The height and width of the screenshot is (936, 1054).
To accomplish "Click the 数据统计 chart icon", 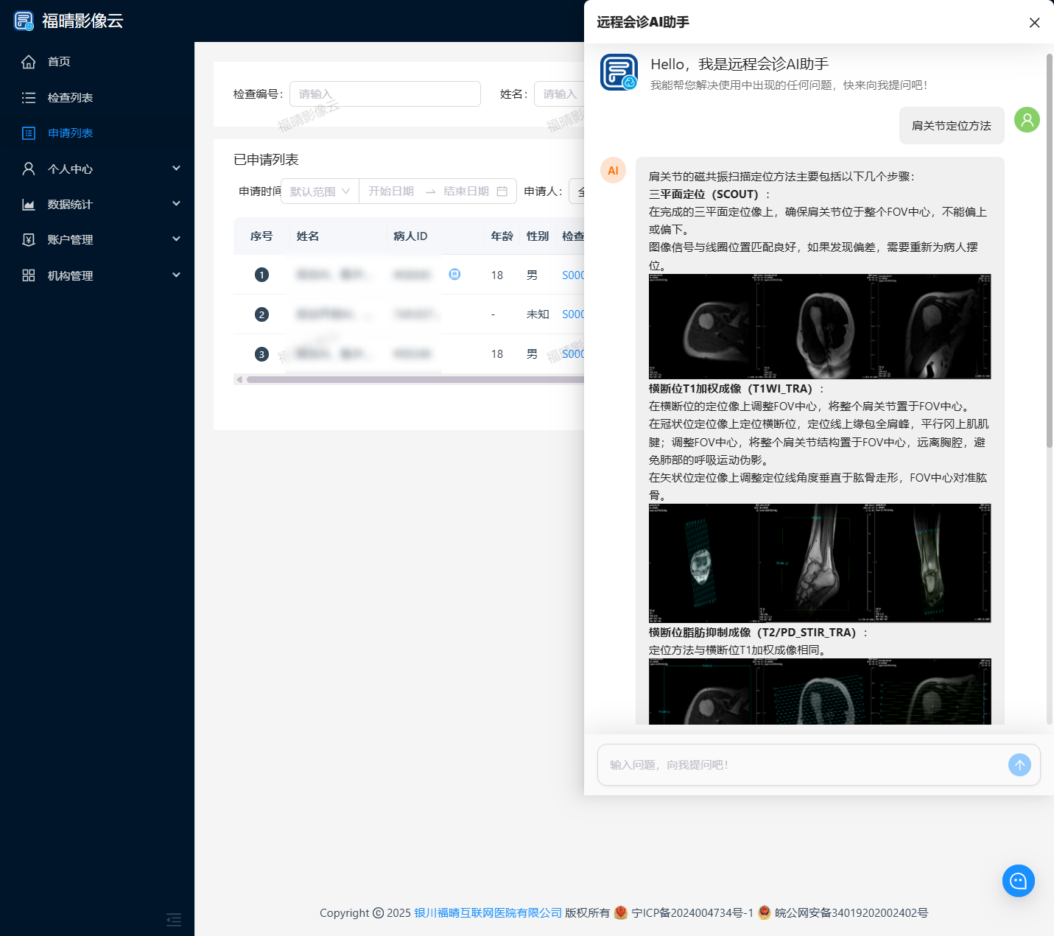I will [x=28, y=204].
